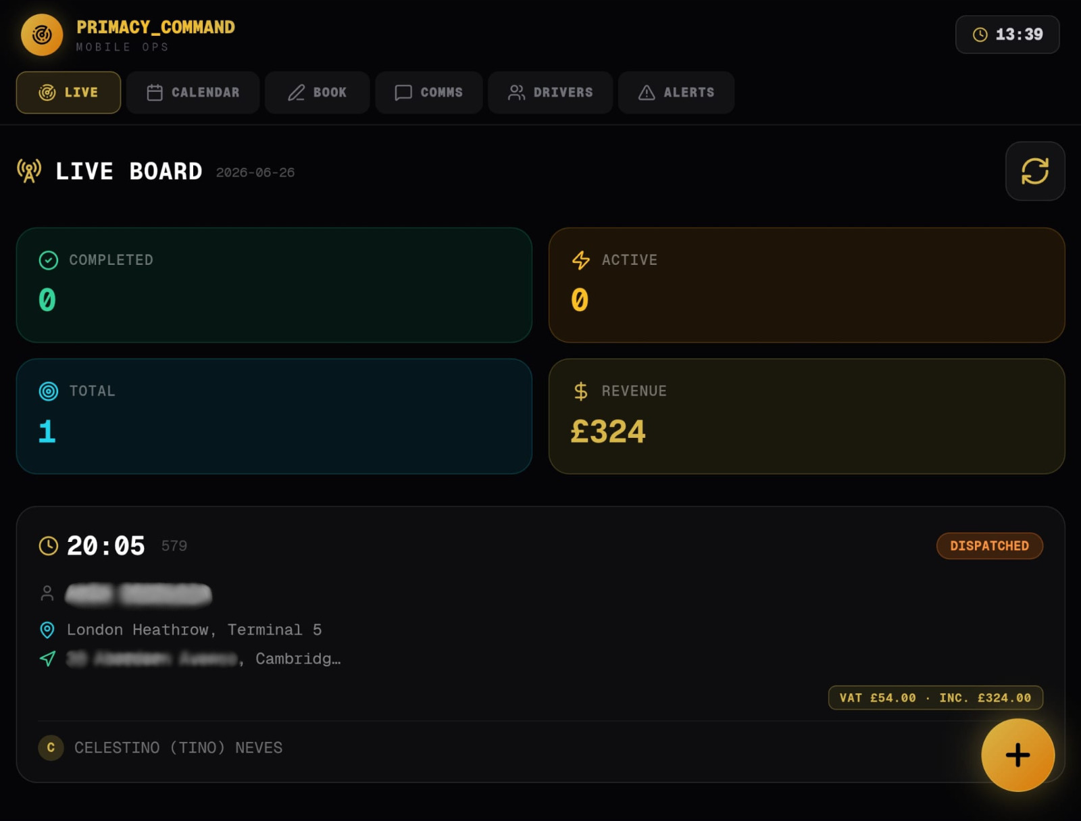Click the Completed checkmark icon
Image resolution: width=1081 pixels, height=821 pixels.
[49, 260]
